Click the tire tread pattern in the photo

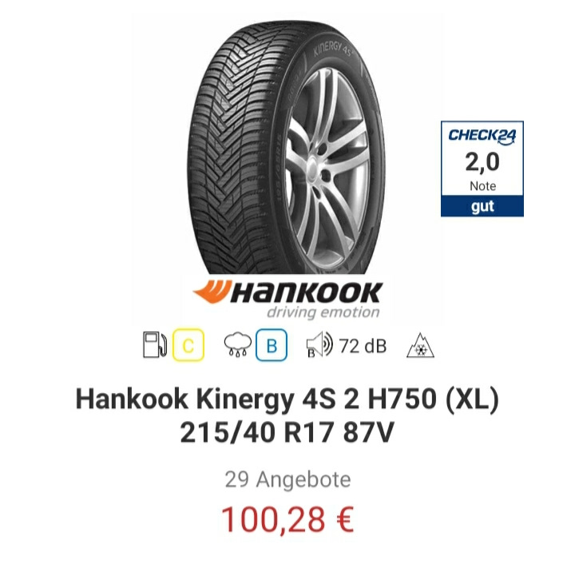pyautogui.click(x=229, y=147)
